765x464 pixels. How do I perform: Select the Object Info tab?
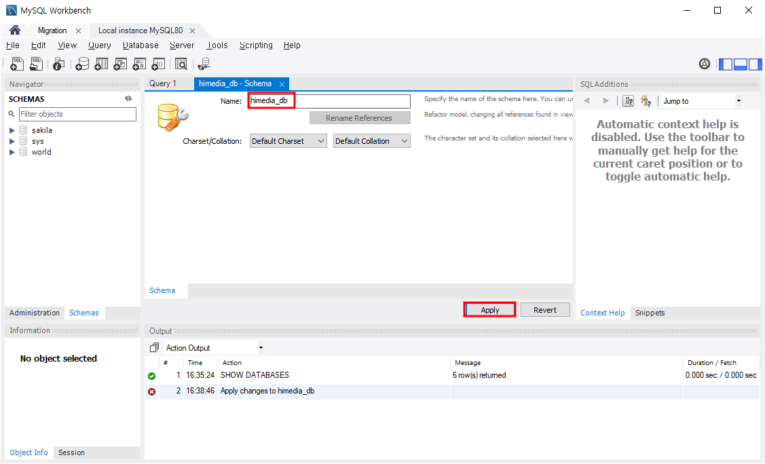(x=29, y=452)
